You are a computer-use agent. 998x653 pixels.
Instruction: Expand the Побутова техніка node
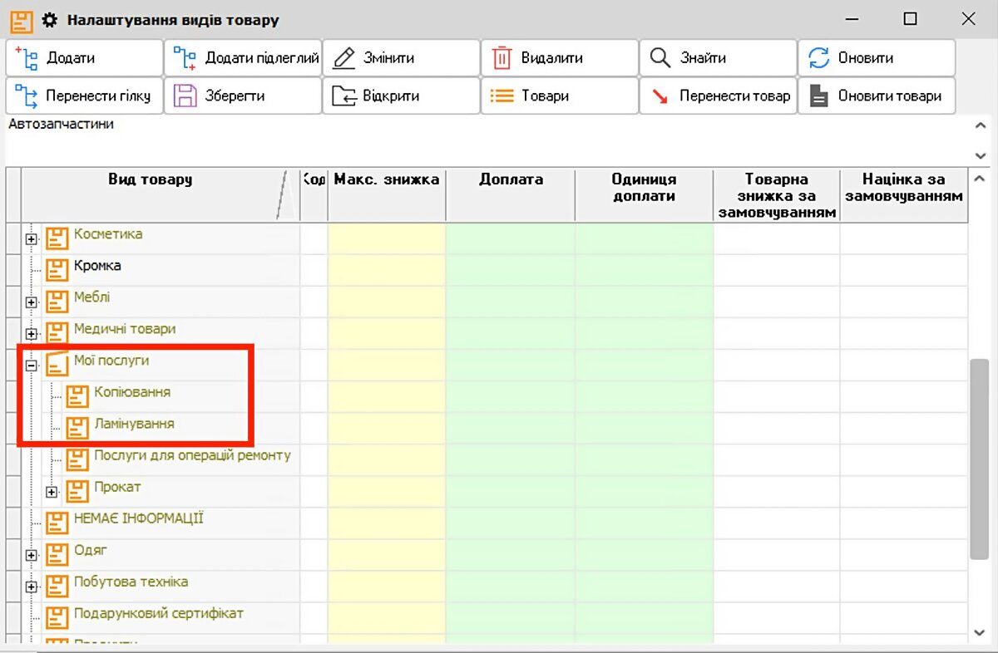(32, 587)
